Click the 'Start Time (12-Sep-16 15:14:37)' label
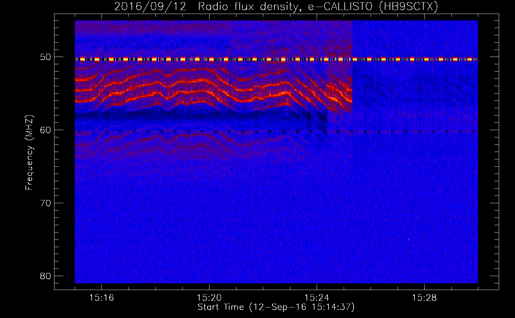The width and height of the screenshot is (515, 318). tap(276, 307)
